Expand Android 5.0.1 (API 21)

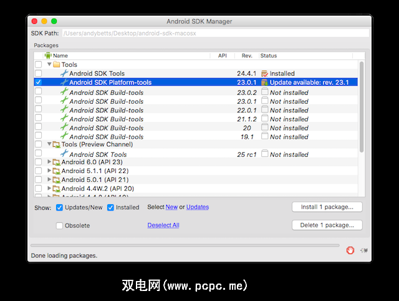coord(49,179)
